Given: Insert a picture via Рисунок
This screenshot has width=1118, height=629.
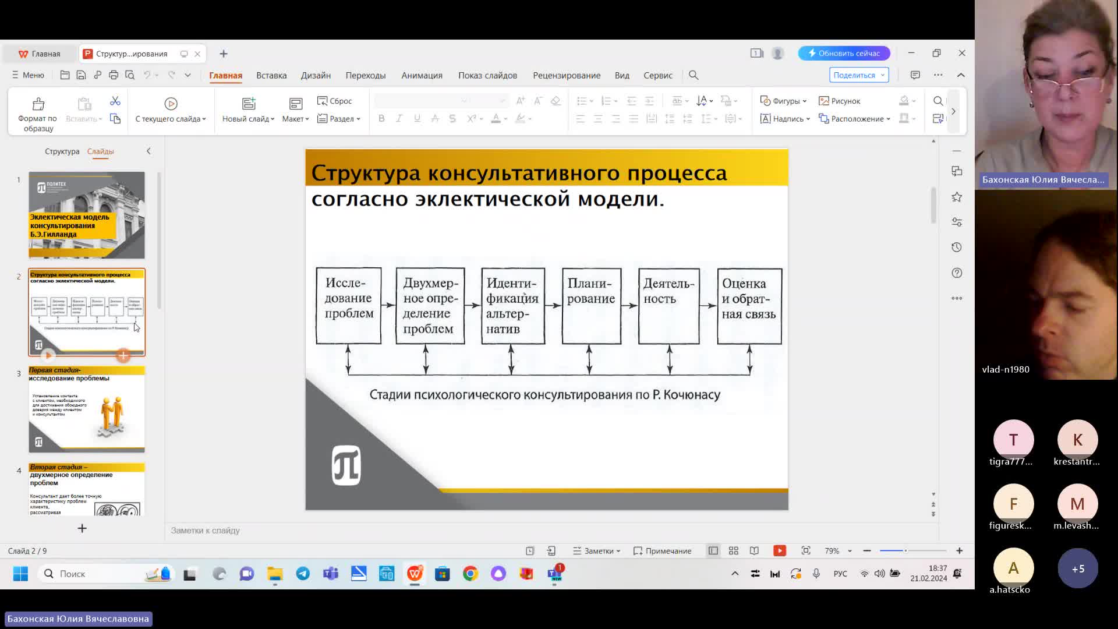Looking at the screenshot, I should [x=839, y=101].
